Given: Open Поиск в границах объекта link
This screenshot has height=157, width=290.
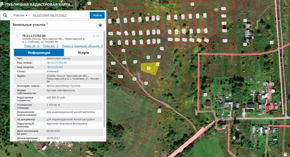Looking at the screenshot, I should pyautogui.click(x=83, y=46).
